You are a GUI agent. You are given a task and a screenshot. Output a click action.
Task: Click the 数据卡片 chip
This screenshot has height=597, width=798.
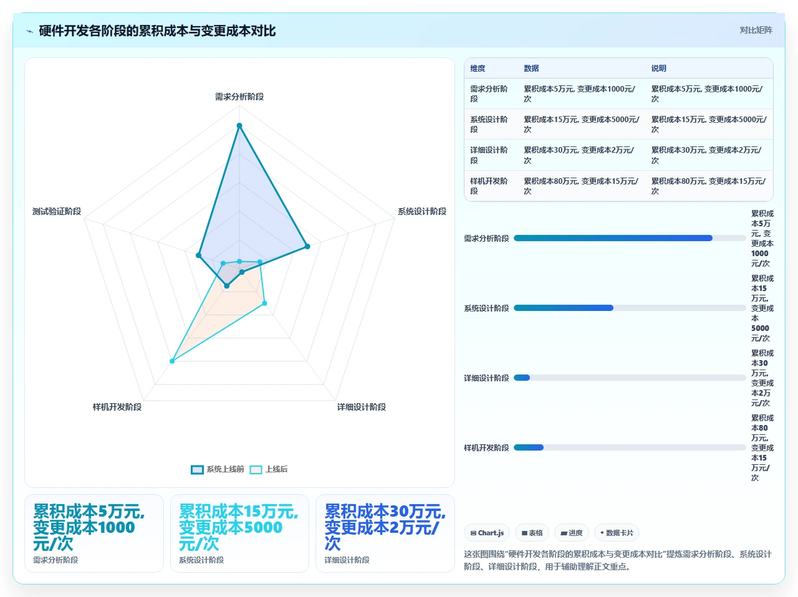[x=617, y=533]
